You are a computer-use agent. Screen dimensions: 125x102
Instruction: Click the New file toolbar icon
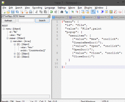click(4, 12)
